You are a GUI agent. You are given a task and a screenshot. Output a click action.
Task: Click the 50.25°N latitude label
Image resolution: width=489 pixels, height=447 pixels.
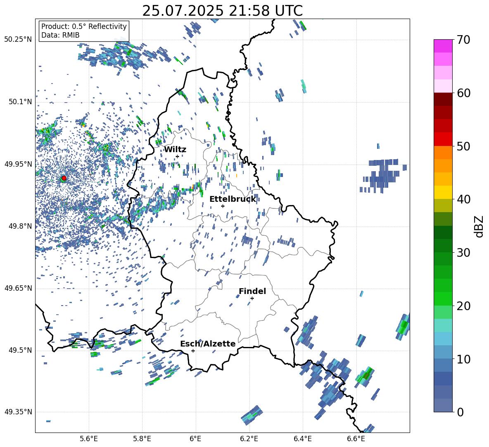pyautogui.click(x=18, y=40)
